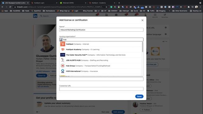The image size is (203, 114).
Task: Save the certification entry
Action: pos(139,96)
